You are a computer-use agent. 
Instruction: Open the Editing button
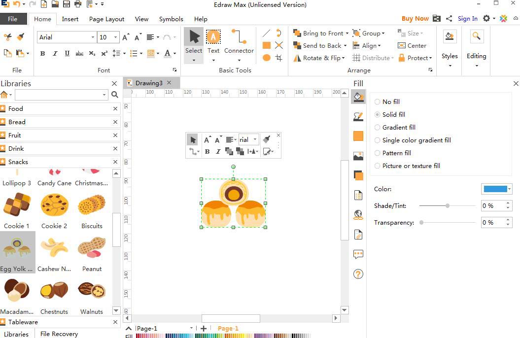477,48
